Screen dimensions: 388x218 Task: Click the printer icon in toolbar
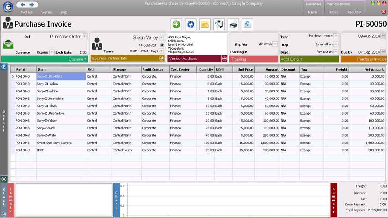coord(233,24)
